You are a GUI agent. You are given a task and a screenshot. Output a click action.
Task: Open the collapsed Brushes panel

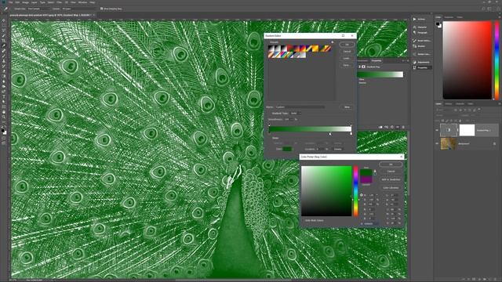point(420,46)
